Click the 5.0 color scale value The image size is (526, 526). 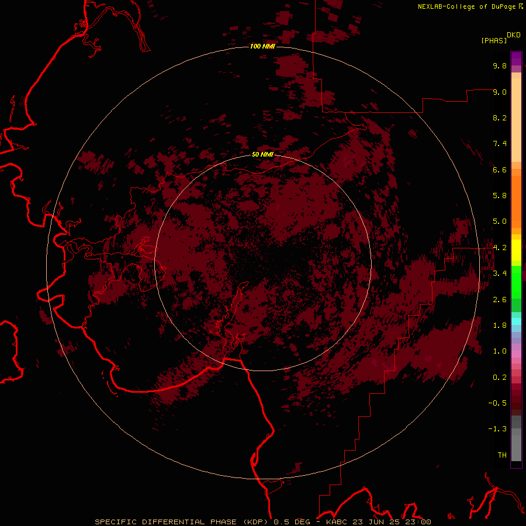[x=500, y=222]
